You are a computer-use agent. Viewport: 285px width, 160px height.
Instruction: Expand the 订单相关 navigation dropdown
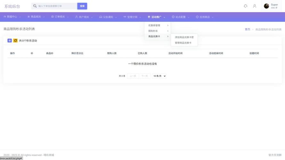(x=60, y=17)
